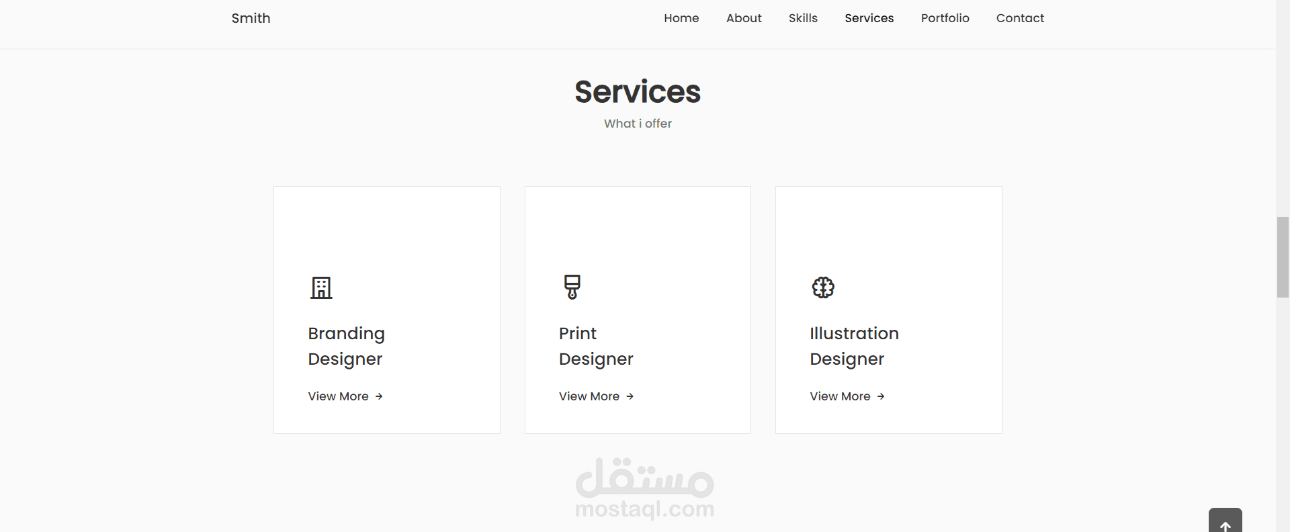Go to the Contact section
This screenshot has height=532, width=1290.
[1020, 18]
